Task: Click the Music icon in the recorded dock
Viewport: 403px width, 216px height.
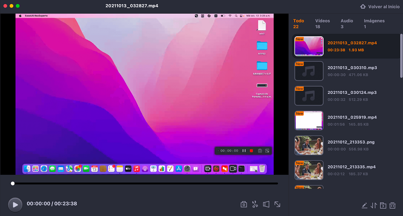Action: (137, 169)
